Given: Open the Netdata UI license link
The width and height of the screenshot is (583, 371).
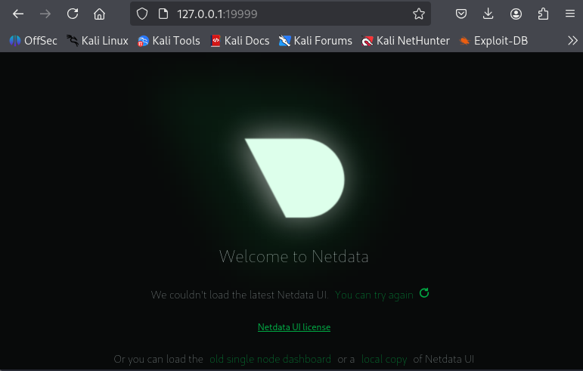Looking at the screenshot, I should [294, 327].
